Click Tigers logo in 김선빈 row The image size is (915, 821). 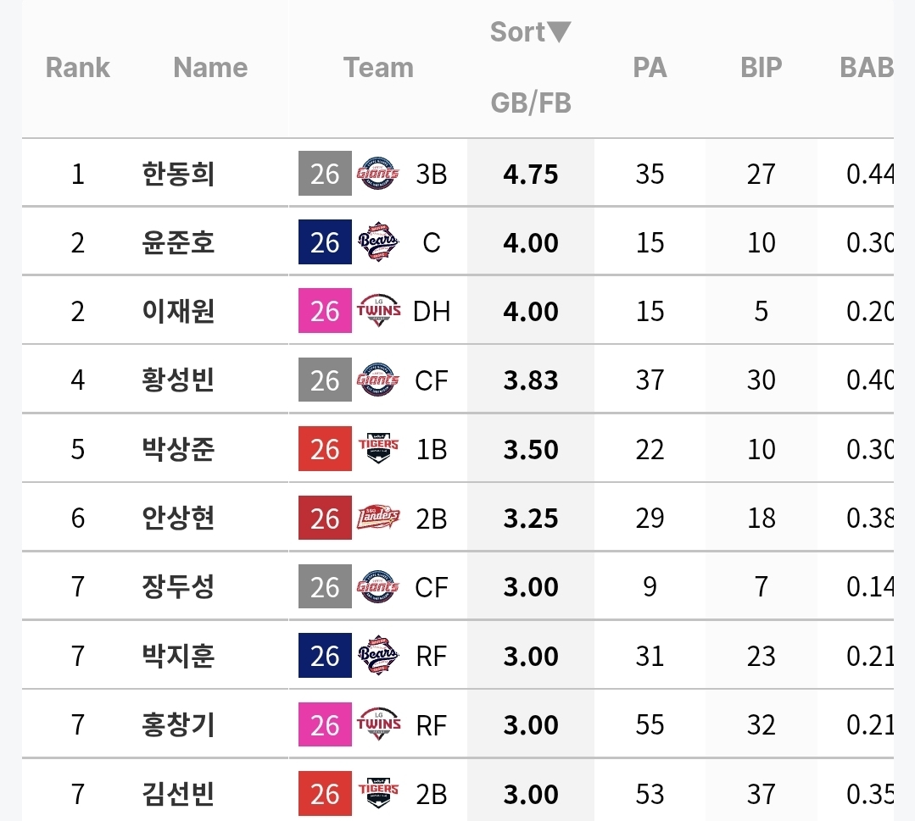pos(378,795)
